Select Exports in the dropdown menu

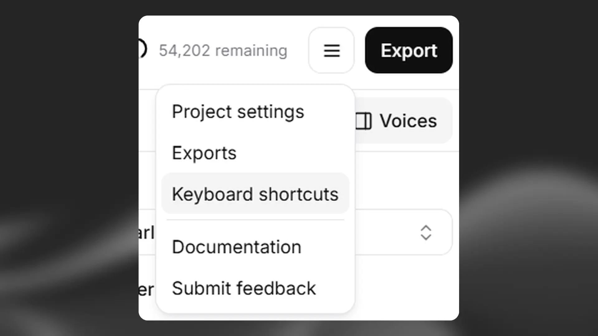point(204,152)
